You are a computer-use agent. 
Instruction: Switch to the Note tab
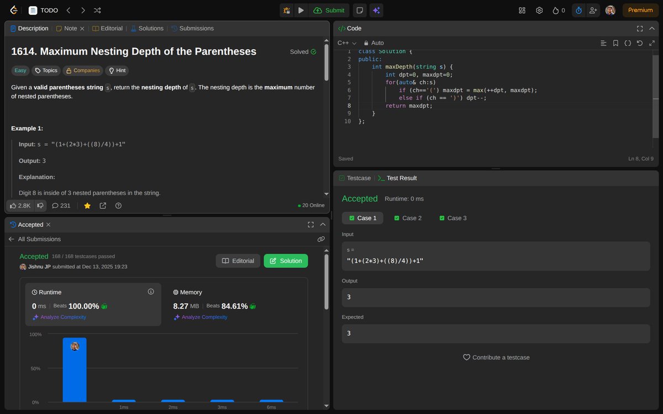pyautogui.click(x=66, y=28)
